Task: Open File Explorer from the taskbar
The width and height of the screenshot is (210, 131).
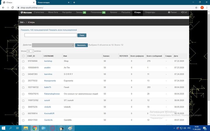Action: (26, 128)
